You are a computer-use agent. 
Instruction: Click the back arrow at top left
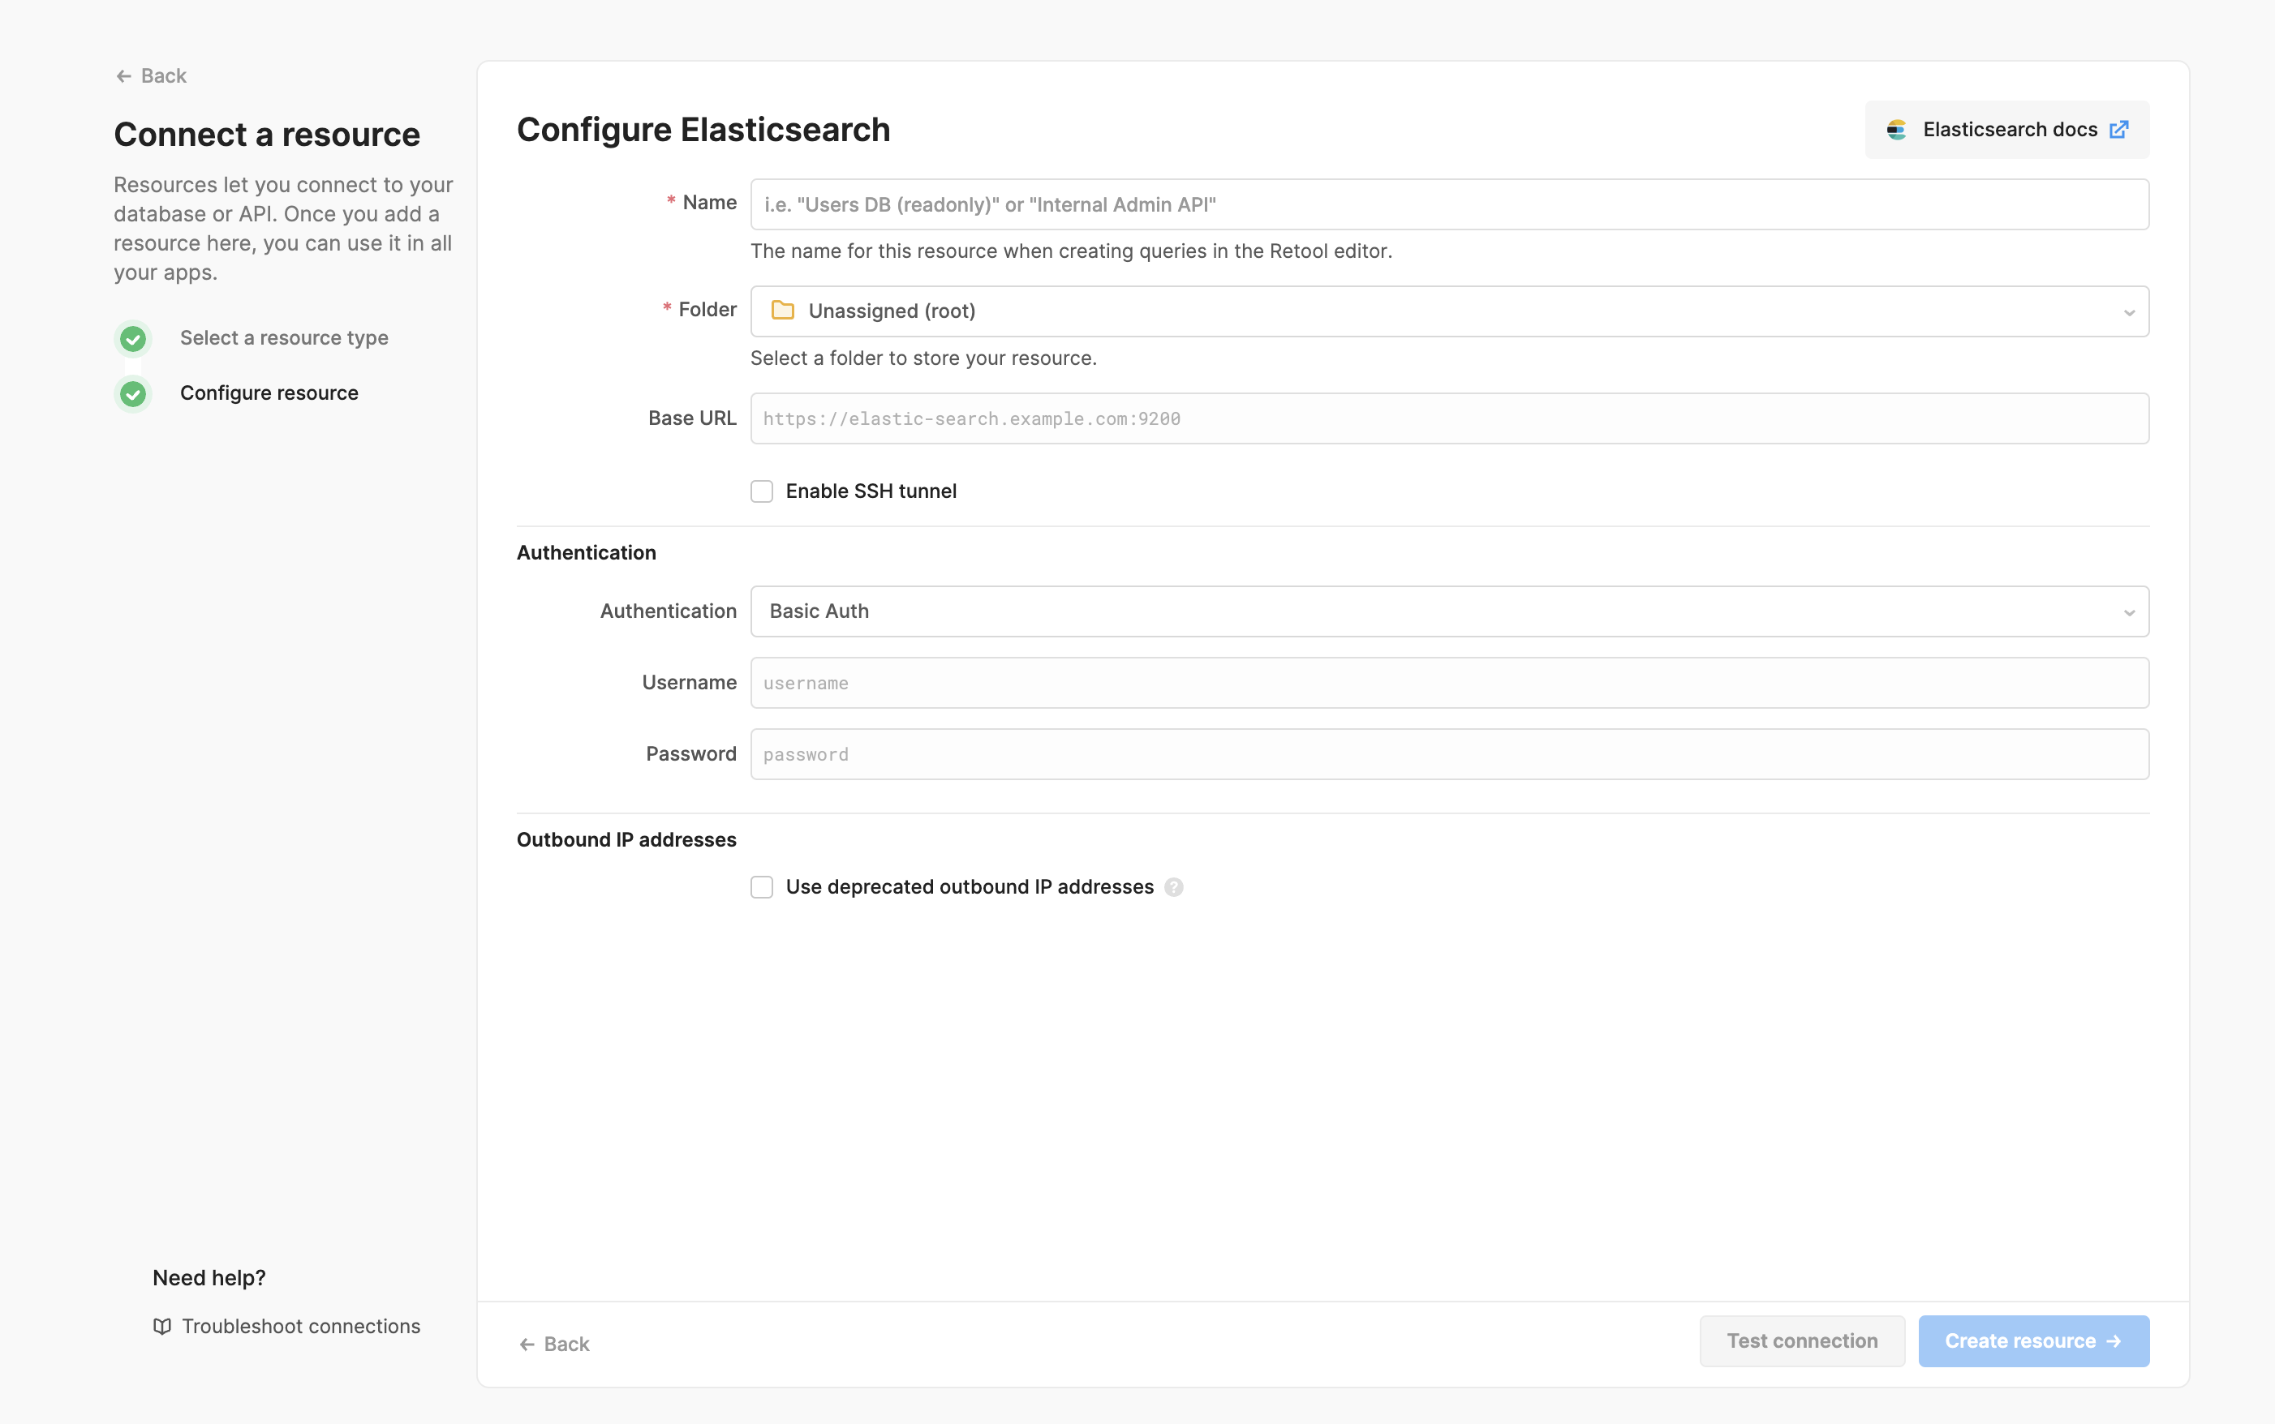coord(125,75)
